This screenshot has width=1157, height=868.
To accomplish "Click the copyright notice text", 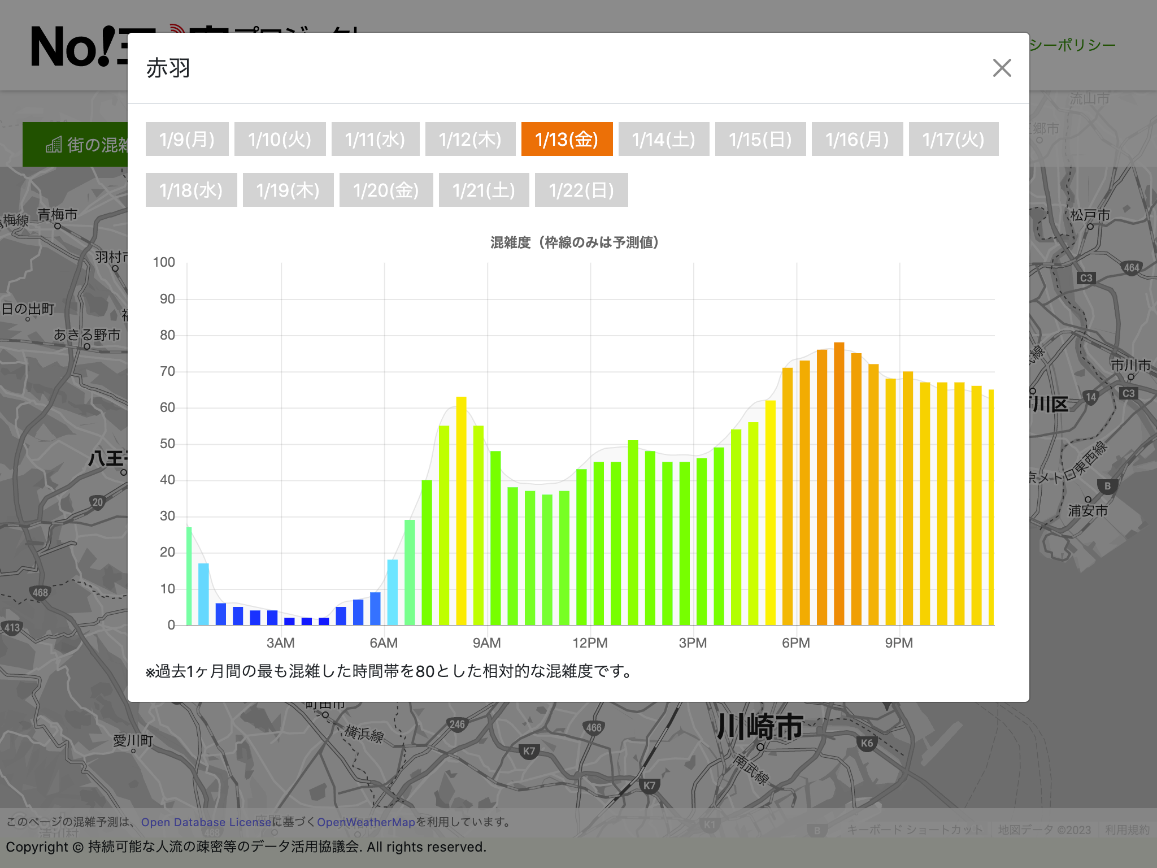I will pos(246,847).
